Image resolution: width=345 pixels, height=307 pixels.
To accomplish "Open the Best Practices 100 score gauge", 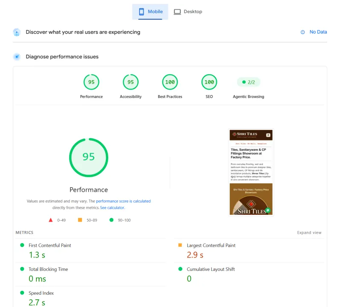I will pyautogui.click(x=170, y=82).
